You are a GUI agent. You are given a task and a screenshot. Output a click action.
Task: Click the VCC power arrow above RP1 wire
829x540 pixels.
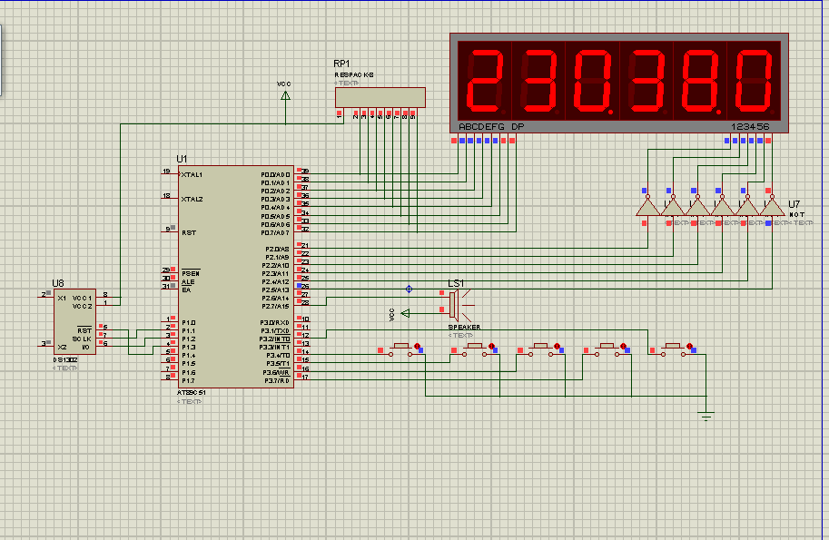pos(285,95)
